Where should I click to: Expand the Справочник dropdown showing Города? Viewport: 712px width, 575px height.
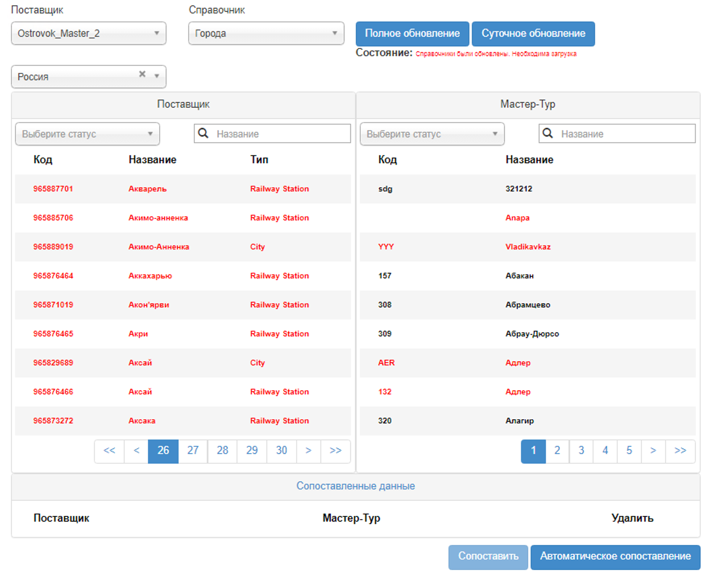pyautogui.click(x=266, y=33)
